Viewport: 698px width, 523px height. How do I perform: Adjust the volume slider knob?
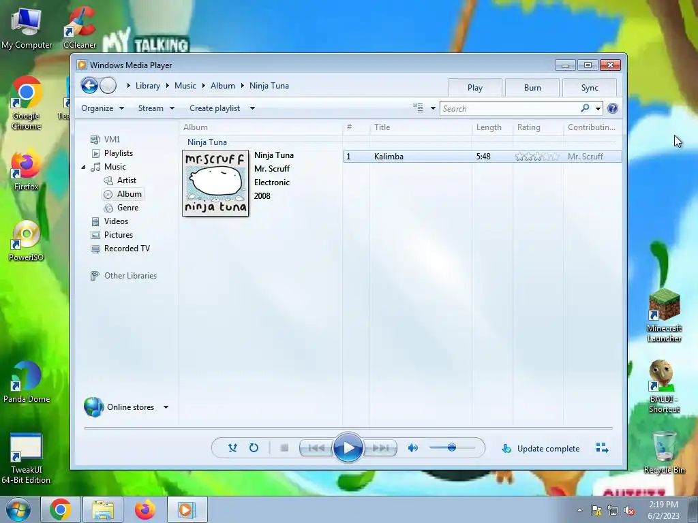click(452, 447)
